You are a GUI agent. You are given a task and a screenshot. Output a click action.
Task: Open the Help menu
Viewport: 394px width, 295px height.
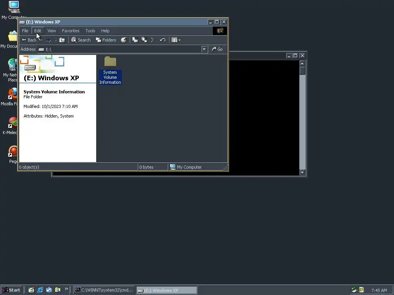point(105,31)
